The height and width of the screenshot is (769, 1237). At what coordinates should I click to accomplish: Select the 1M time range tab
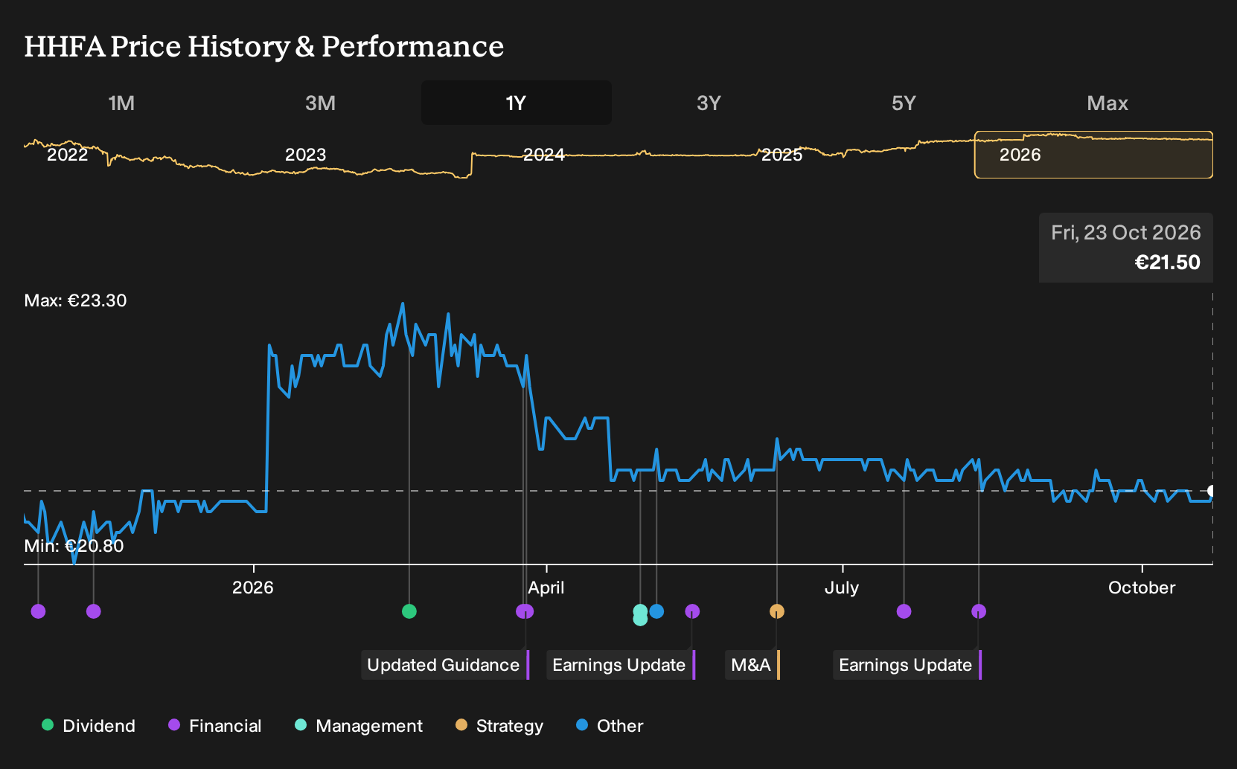(121, 103)
